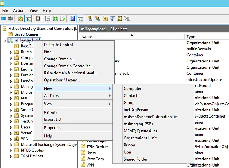The height and width of the screenshot is (168, 229).
Task: Open Help with the blue question mark icon
Action: 73,19
